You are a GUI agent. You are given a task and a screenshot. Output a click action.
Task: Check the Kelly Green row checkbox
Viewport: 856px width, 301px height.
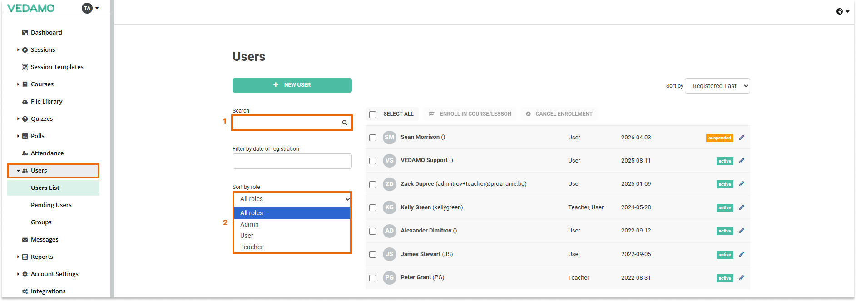click(x=373, y=207)
